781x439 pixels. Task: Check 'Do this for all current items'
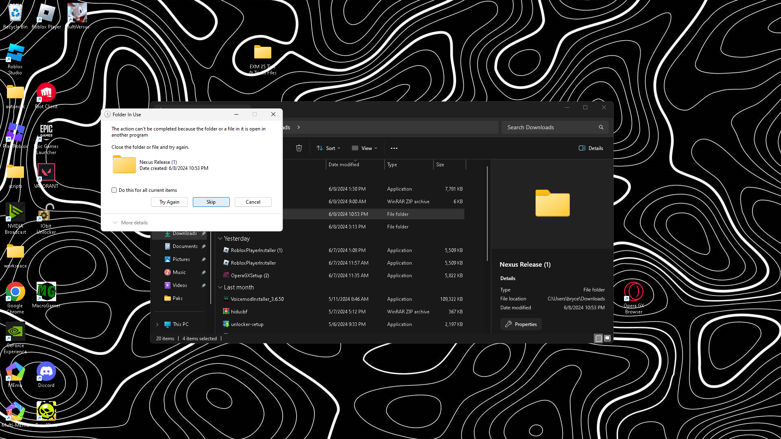coord(114,190)
